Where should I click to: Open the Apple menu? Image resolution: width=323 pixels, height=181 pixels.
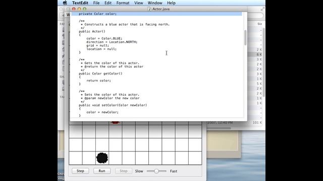point(65,3)
